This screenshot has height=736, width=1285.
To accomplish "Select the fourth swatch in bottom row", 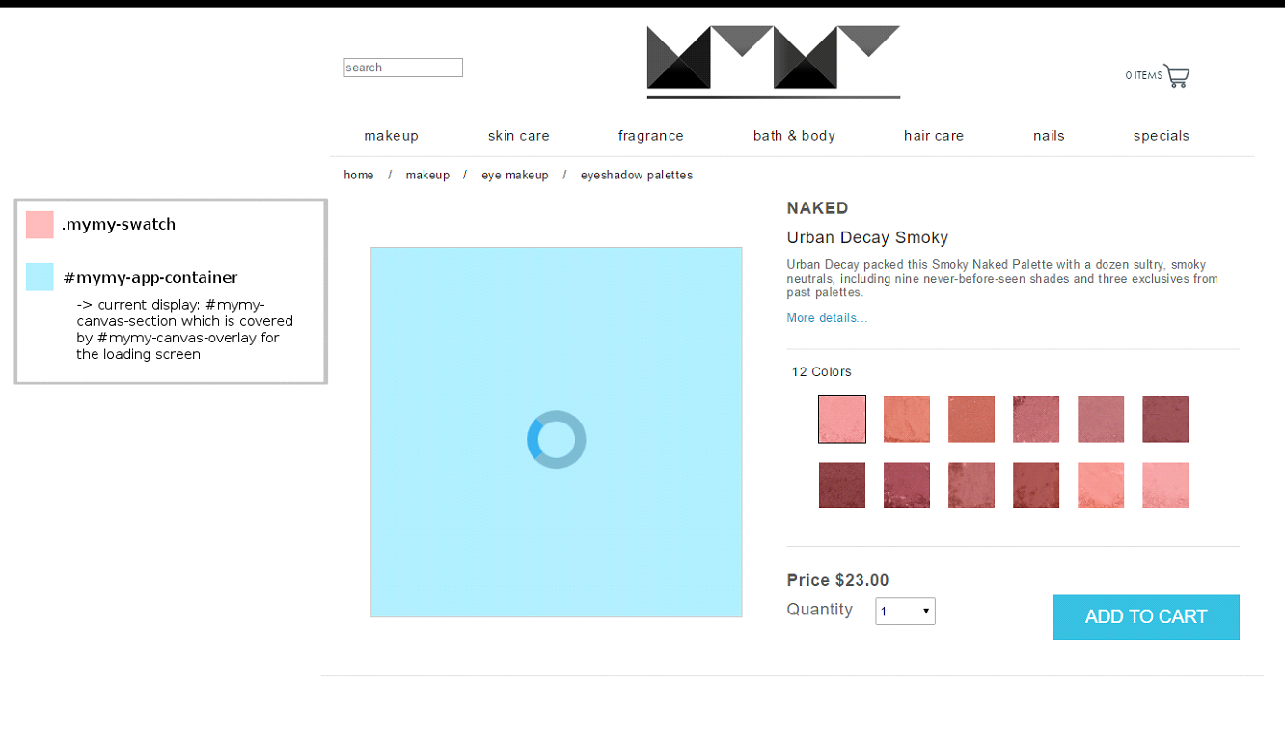I will click(1036, 485).
